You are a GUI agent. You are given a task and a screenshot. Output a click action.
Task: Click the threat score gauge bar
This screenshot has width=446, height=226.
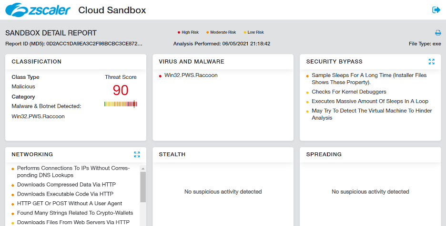point(121,104)
